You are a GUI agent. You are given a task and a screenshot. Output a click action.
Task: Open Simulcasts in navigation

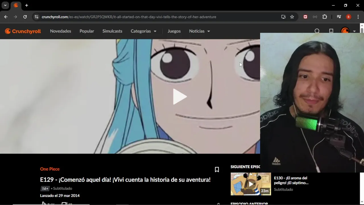[x=112, y=31]
